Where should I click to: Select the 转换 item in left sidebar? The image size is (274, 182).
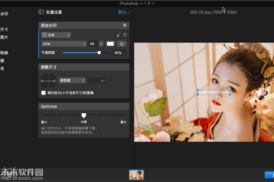(x=4, y=53)
